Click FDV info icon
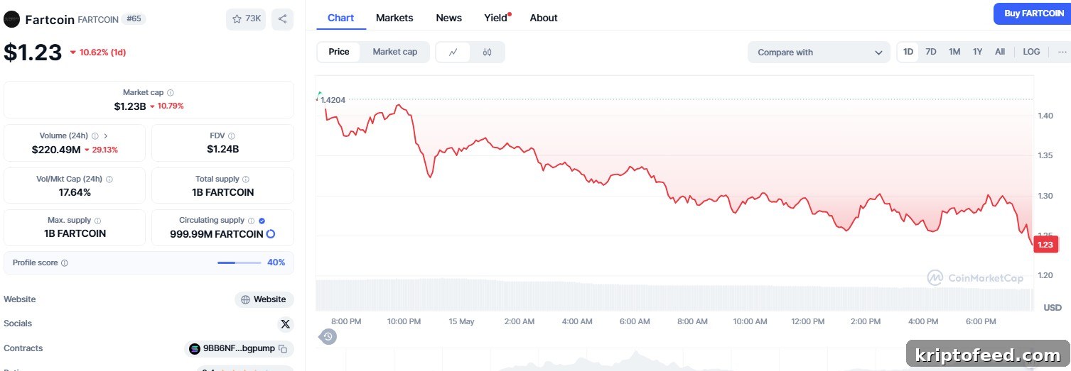The width and height of the screenshot is (1071, 371). (232, 135)
